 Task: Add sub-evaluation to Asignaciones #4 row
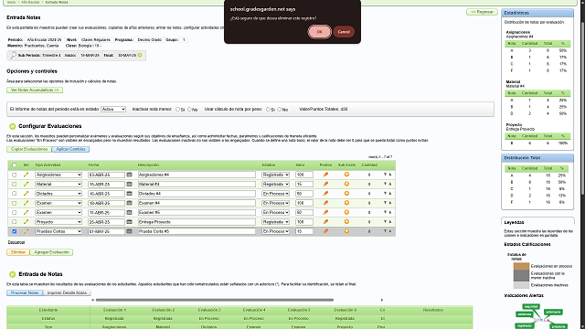pos(346,175)
